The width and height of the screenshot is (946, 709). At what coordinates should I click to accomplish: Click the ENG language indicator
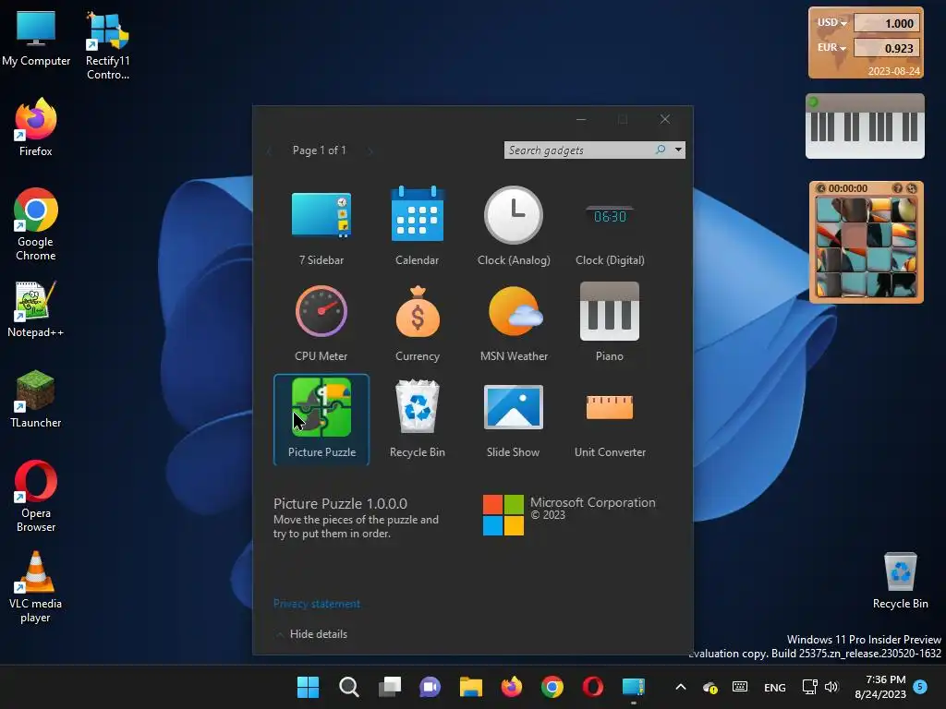(775, 687)
